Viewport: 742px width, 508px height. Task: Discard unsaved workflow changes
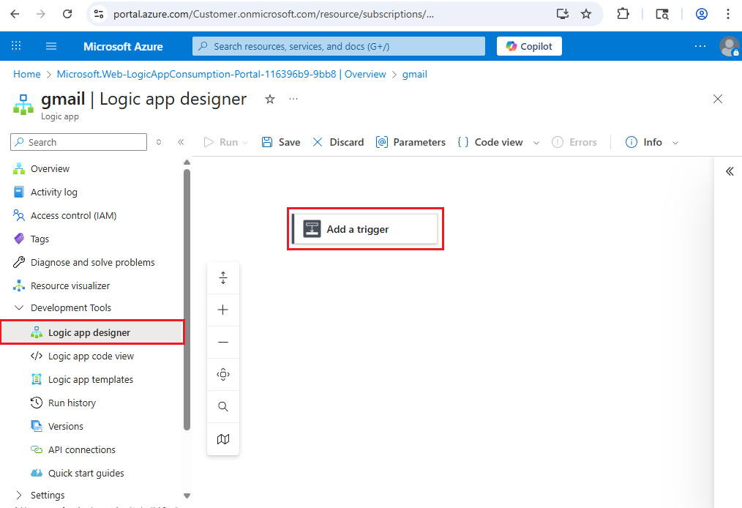click(337, 141)
